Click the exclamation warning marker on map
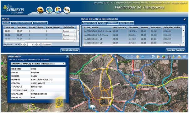 (92, 107)
